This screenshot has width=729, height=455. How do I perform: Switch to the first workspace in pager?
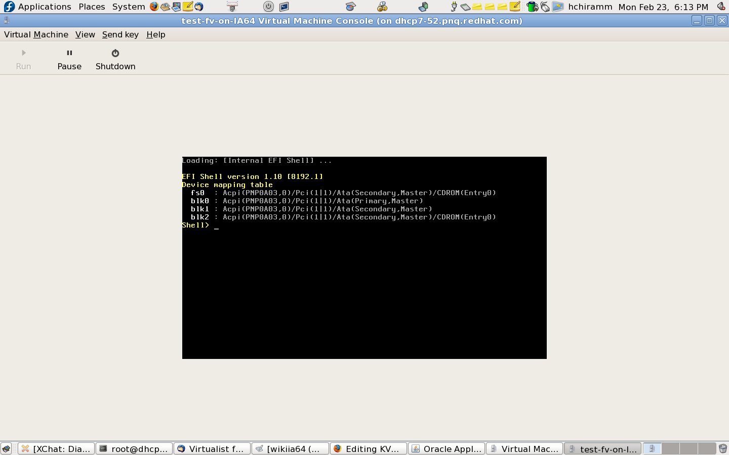652,448
